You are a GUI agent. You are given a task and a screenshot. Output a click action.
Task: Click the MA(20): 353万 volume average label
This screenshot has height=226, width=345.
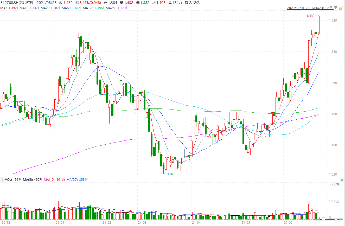(x=77, y=180)
